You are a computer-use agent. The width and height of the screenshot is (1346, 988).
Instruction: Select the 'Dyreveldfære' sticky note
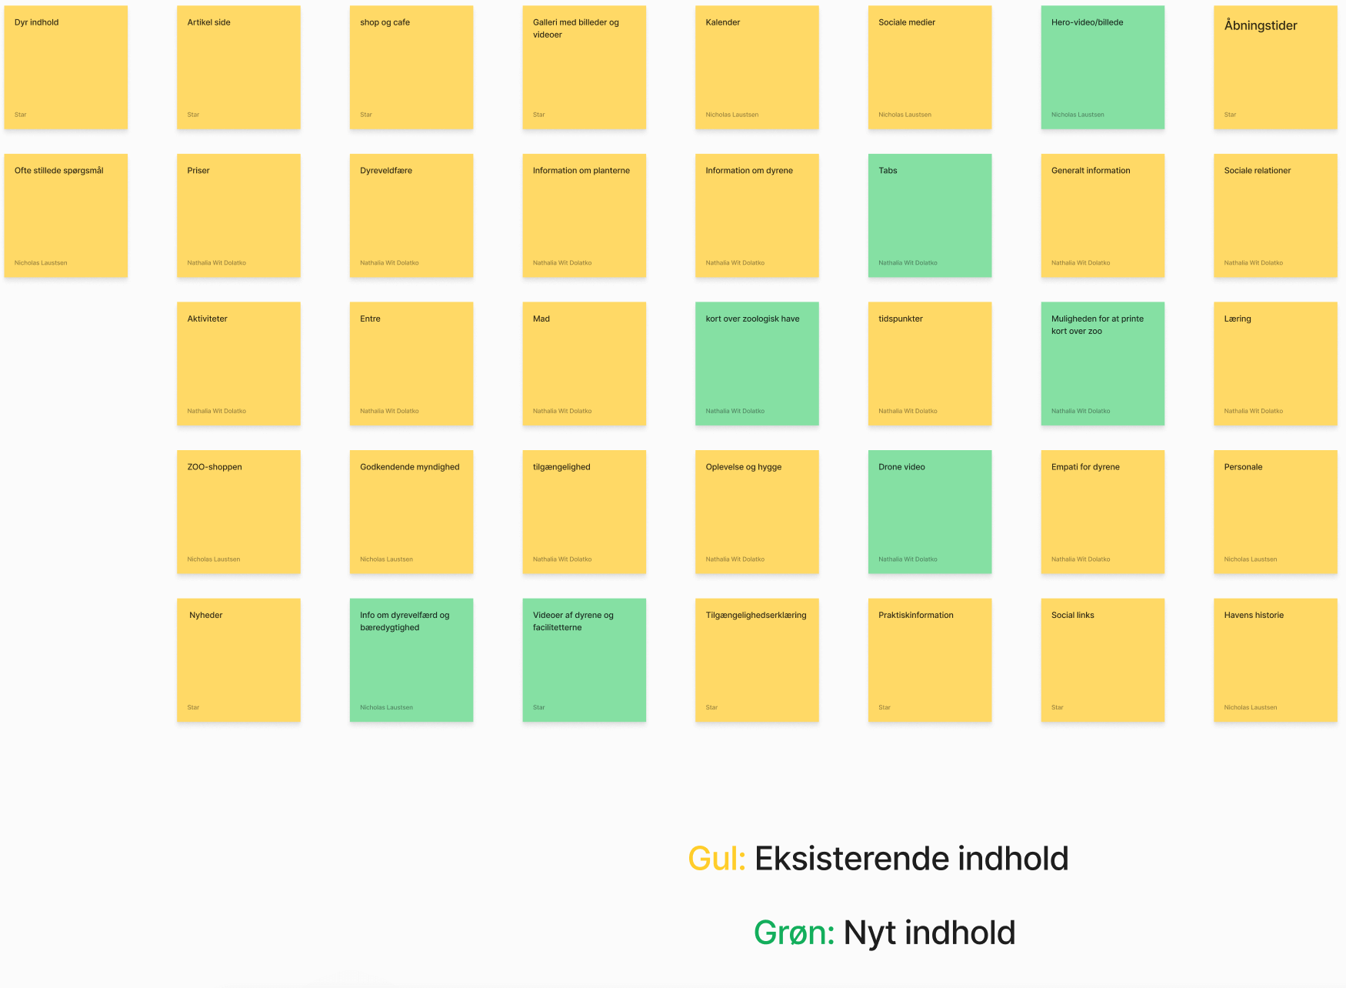[x=411, y=215]
